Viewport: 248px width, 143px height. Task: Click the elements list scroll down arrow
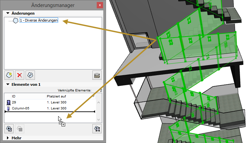[98, 120]
